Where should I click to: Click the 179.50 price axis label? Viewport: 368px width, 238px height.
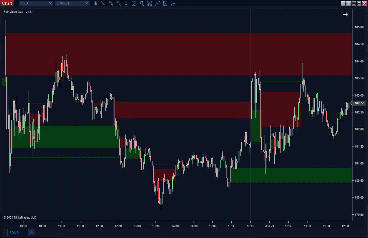pos(359,215)
